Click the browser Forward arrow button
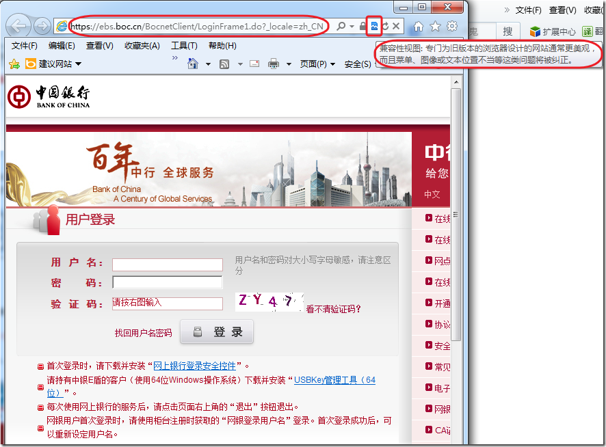606x447 pixels. click(42, 26)
